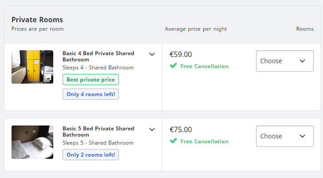Click Only 4 rooms left badge
323x178 pixels.
[91, 94]
